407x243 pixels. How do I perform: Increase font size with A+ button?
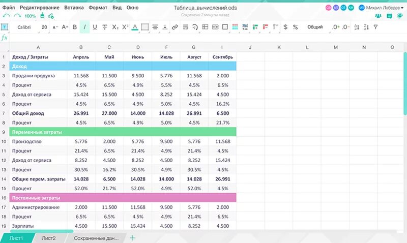tap(65, 27)
